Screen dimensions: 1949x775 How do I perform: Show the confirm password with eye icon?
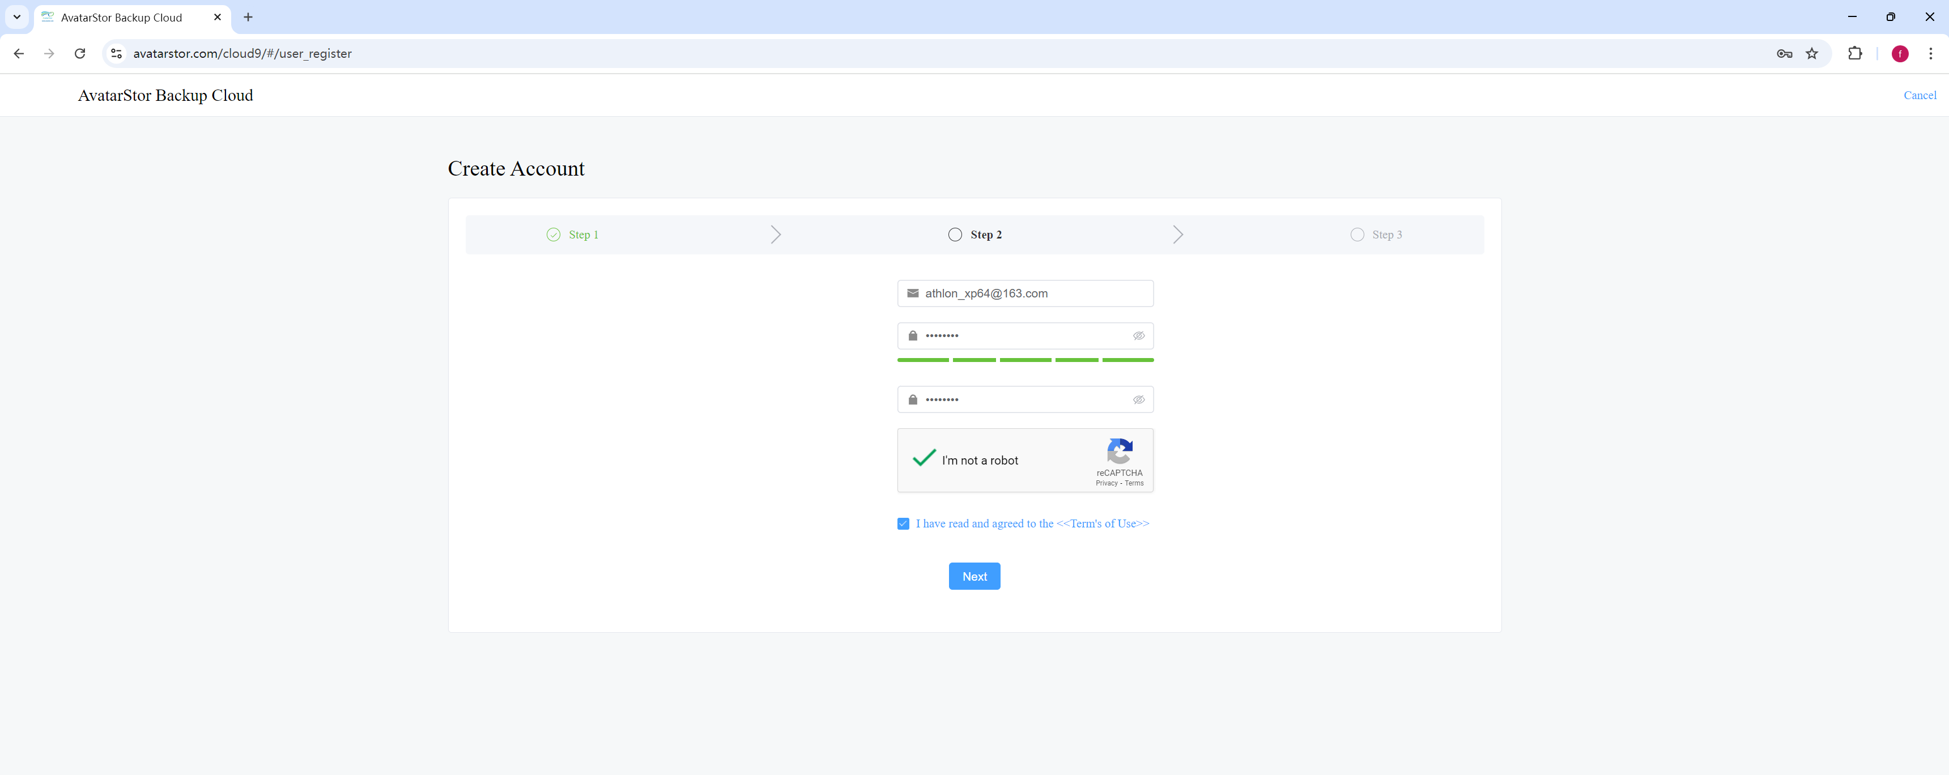click(x=1138, y=399)
